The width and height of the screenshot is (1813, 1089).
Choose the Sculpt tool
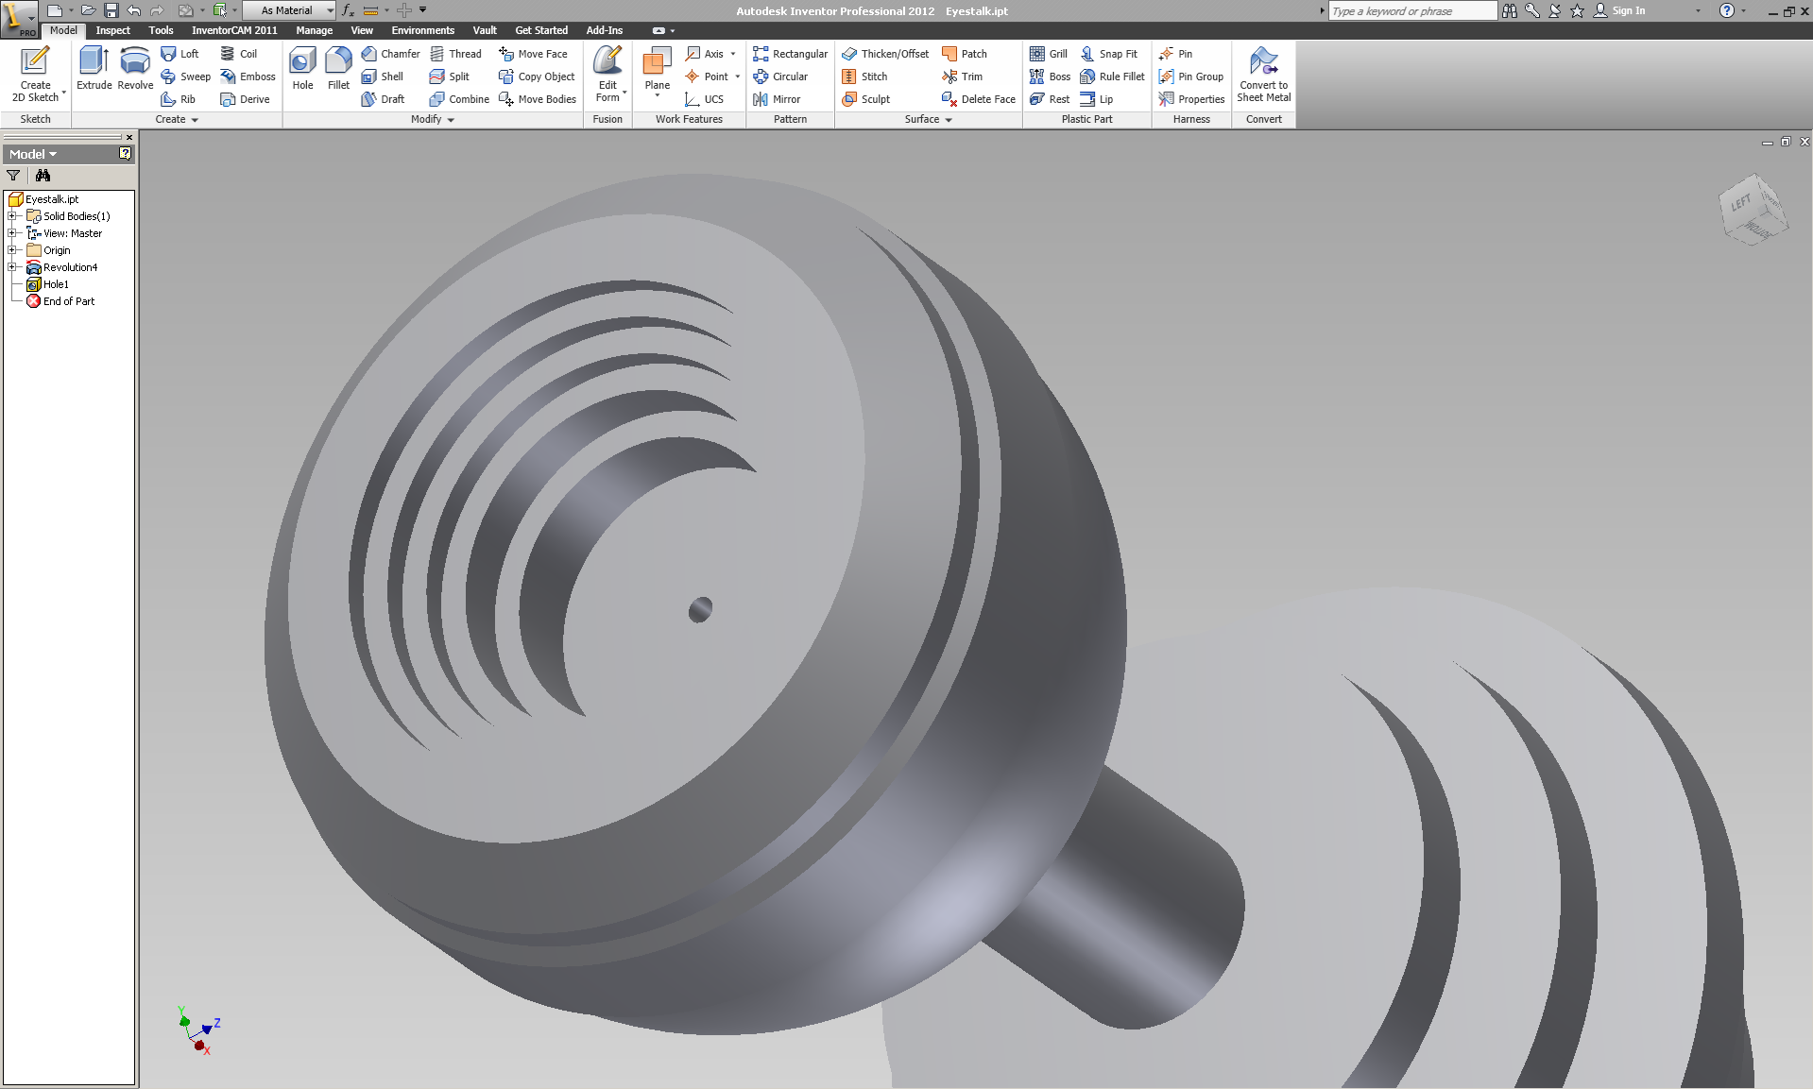(x=865, y=99)
